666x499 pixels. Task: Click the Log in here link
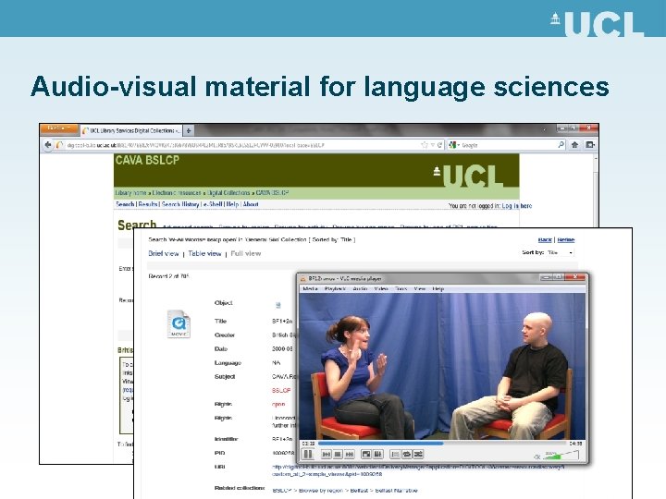[x=517, y=206]
